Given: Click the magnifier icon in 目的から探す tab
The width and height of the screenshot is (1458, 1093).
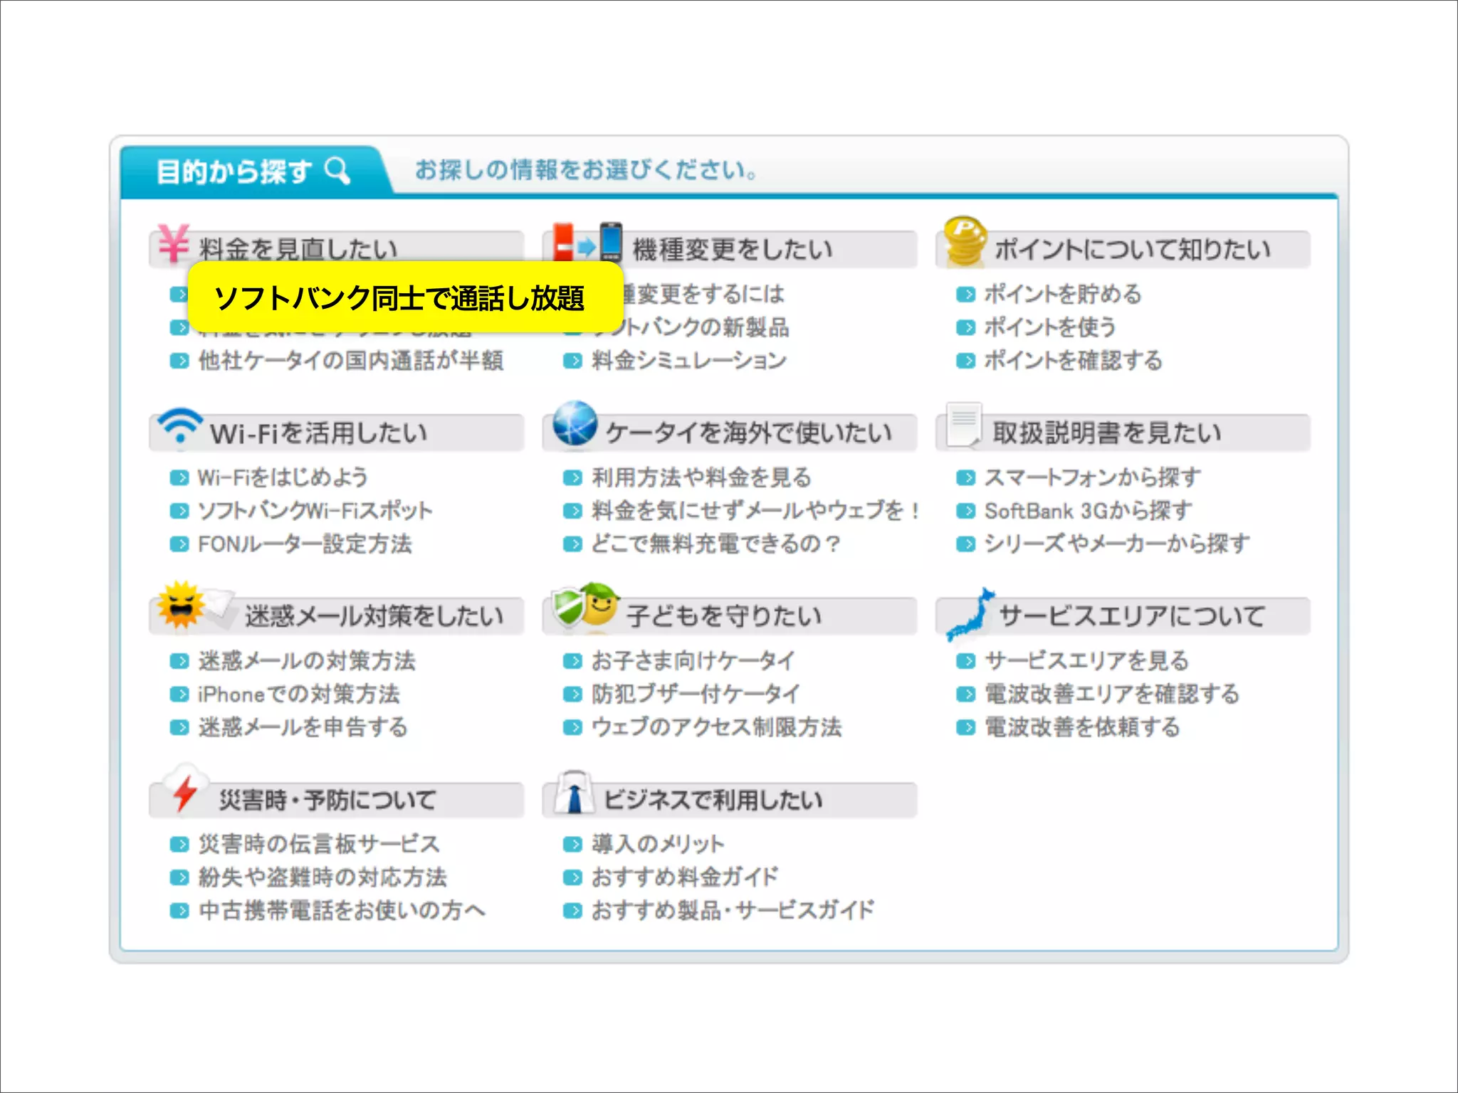Looking at the screenshot, I should [x=337, y=171].
